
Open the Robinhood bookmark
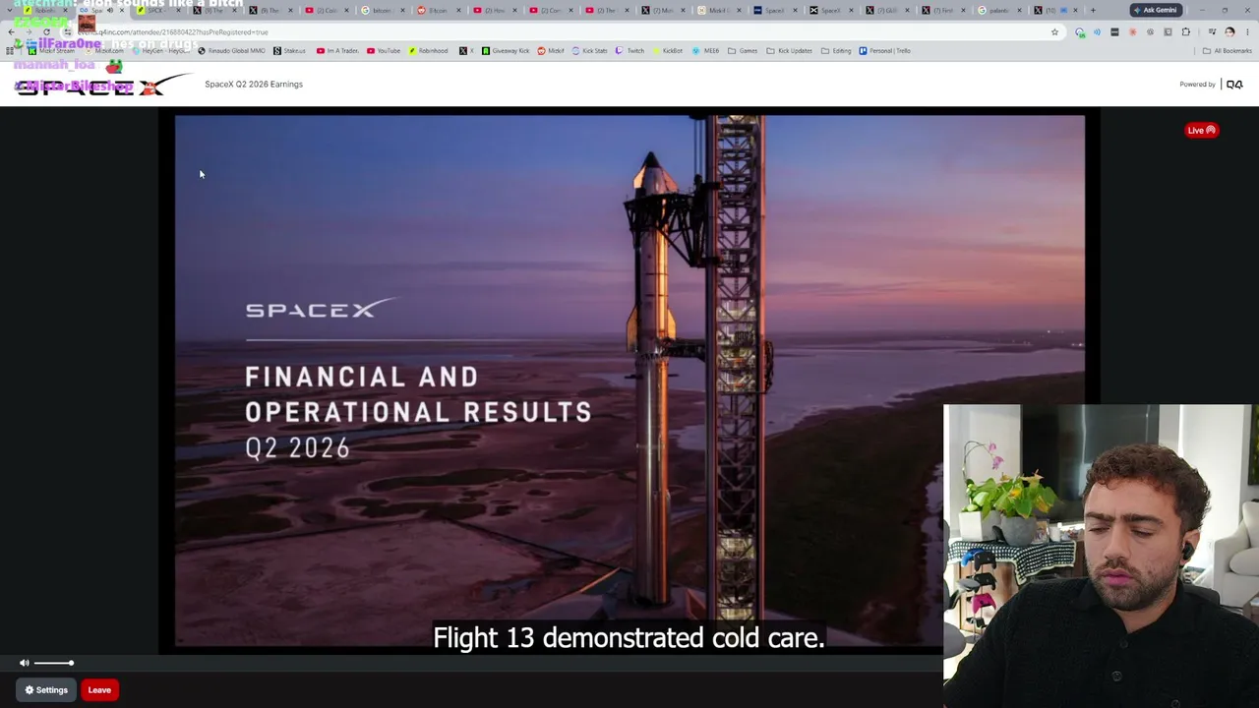point(428,51)
